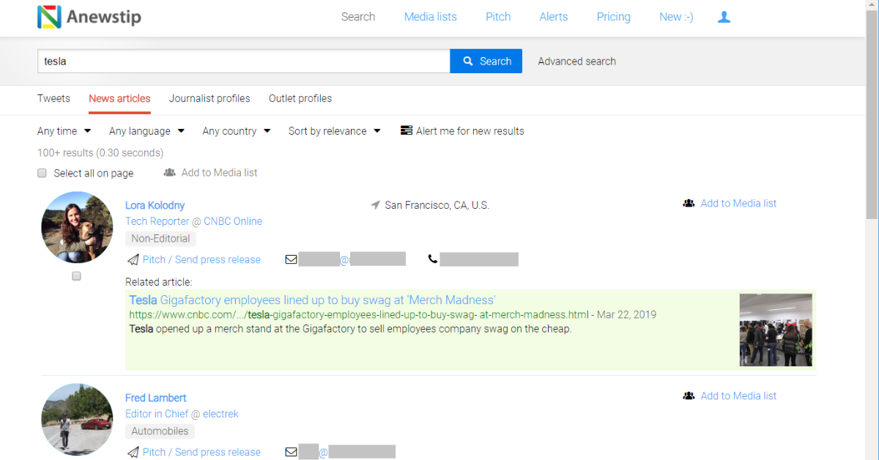Open the Editor in Chief @ electrek link
879x460 pixels.
pyautogui.click(x=182, y=414)
